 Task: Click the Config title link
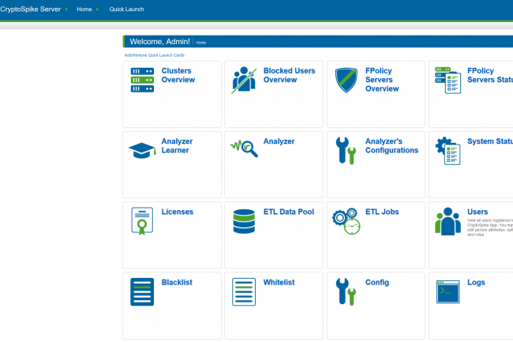[x=377, y=283]
